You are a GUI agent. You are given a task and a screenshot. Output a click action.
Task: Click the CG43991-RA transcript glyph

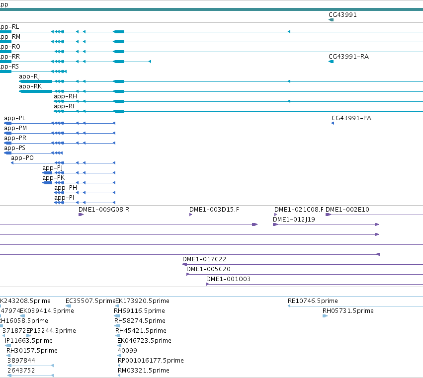coord(331,62)
